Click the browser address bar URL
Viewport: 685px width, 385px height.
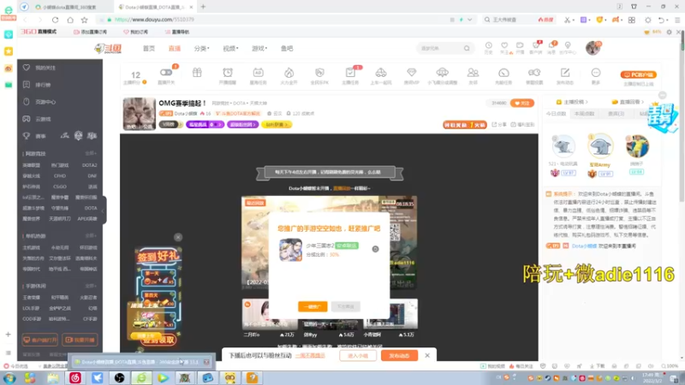pyautogui.click(x=154, y=20)
